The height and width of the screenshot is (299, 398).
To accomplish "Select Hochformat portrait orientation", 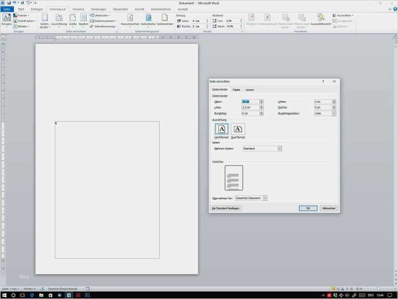I will (x=221, y=132).
